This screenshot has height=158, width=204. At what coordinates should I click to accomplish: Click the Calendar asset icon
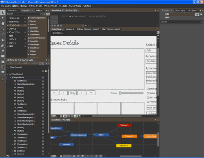(29, 28)
